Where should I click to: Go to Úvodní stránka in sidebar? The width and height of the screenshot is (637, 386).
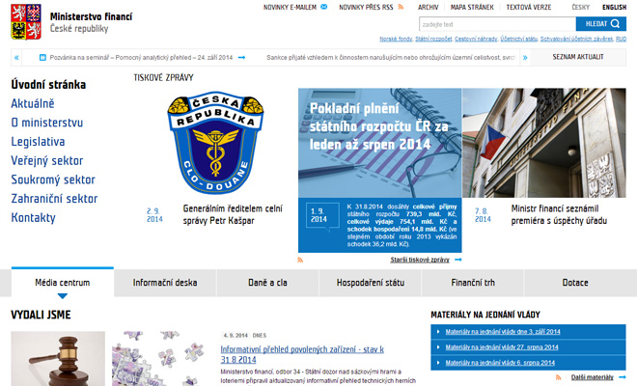[48, 85]
